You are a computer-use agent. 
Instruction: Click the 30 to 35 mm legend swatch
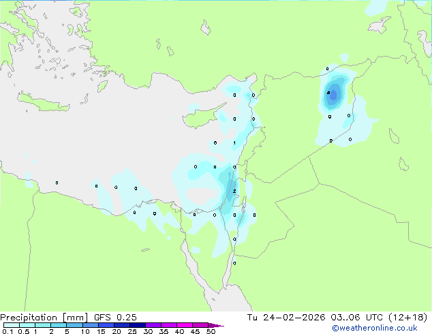point(153,325)
